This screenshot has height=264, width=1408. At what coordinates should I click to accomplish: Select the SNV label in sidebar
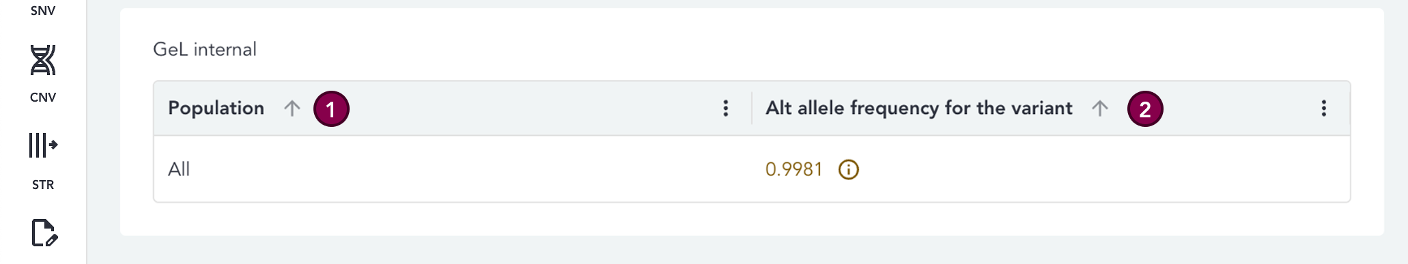click(x=43, y=10)
